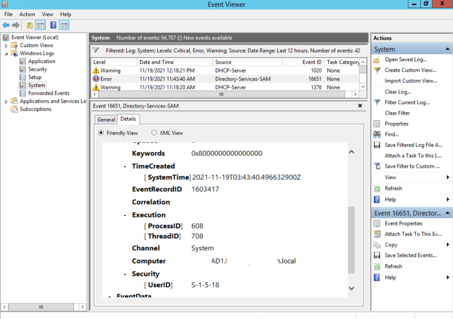This screenshot has height=319, width=453.
Task: Click the Filter Current Log funnel icon
Action: coord(377,103)
